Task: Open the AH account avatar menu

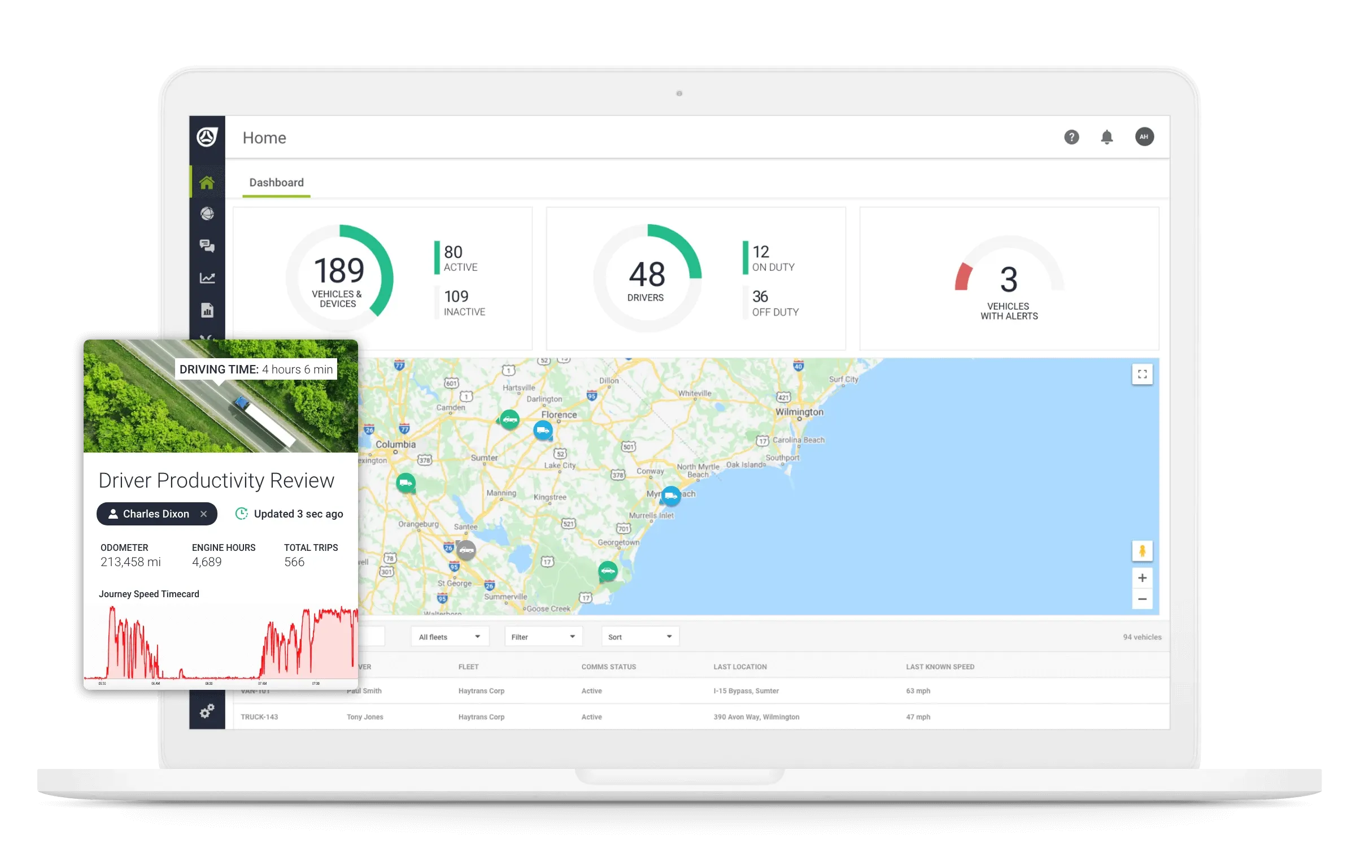Action: click(1144, 137)
